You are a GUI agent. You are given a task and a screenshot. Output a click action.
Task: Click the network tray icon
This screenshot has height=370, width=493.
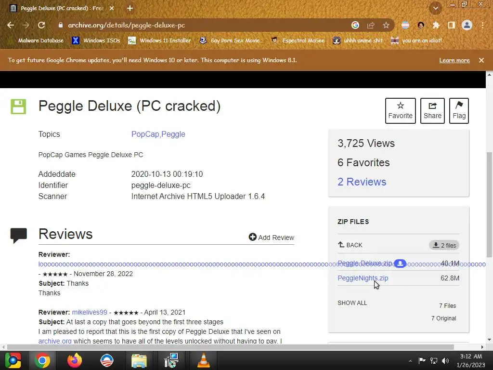point(434,360)
